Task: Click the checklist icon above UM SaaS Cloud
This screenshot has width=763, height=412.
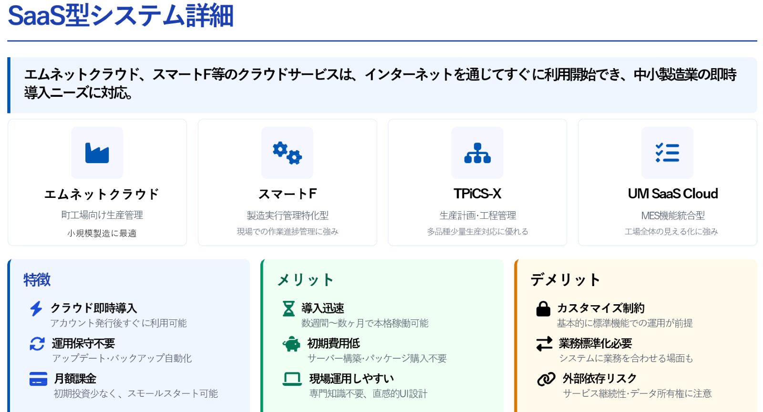Action: click(667, 153)
